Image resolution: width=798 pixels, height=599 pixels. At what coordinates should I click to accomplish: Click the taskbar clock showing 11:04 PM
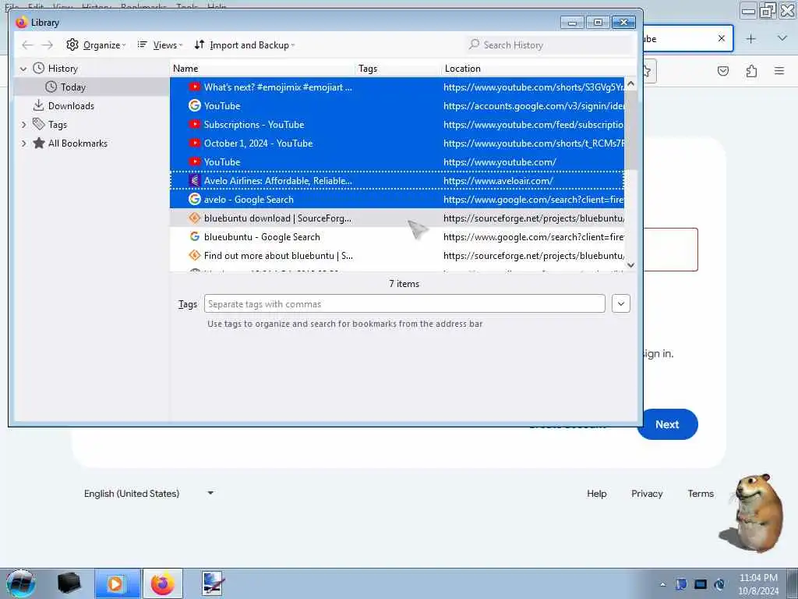tap(758, 584)
